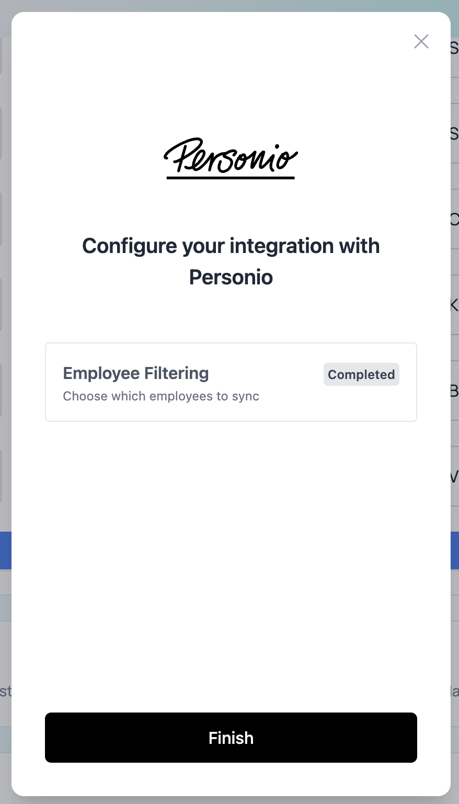This screenshot has width=459, height=804.
Task: Click the blue bar at dialog's right edge
Action: coord(455,550)
